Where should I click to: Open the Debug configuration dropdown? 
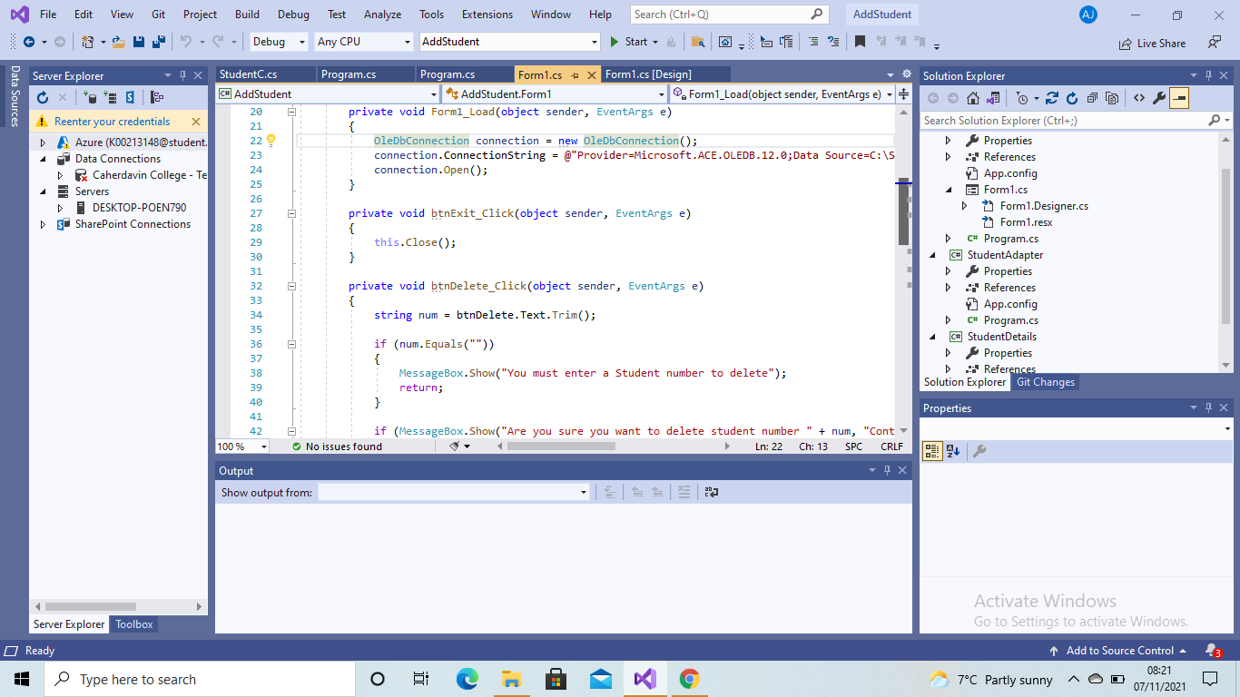point(277,42)
